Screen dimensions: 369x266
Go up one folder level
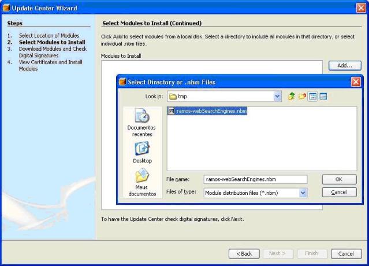coord(292,97)
